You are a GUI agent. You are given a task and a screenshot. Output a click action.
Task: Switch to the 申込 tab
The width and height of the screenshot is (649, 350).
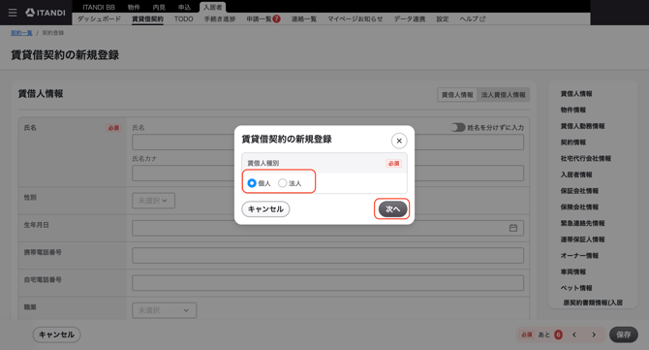click(184, 7)
